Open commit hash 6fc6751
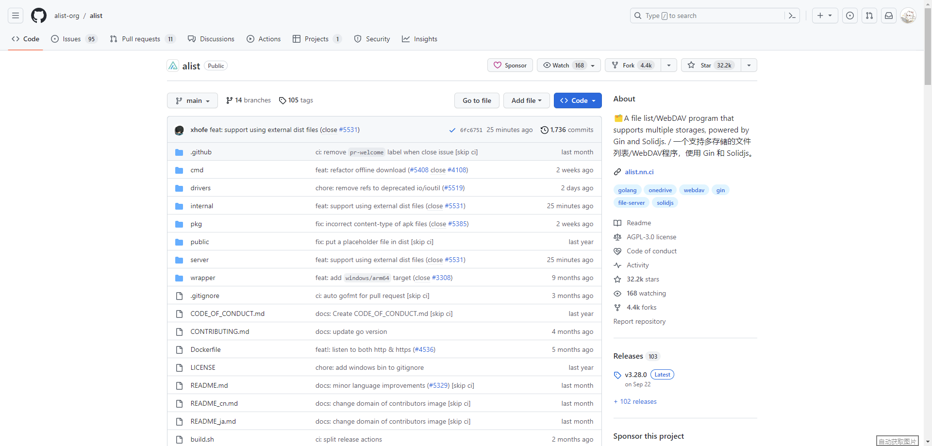The image size is (932, 446). click(x=471, y=130)
